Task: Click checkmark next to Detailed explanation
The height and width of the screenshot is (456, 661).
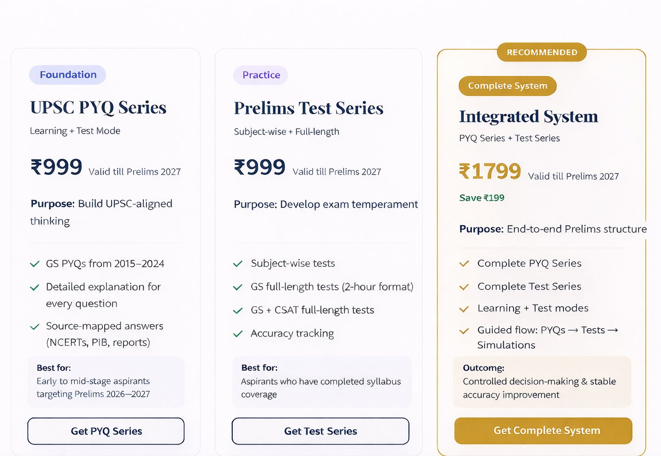Action: point(34,287)
